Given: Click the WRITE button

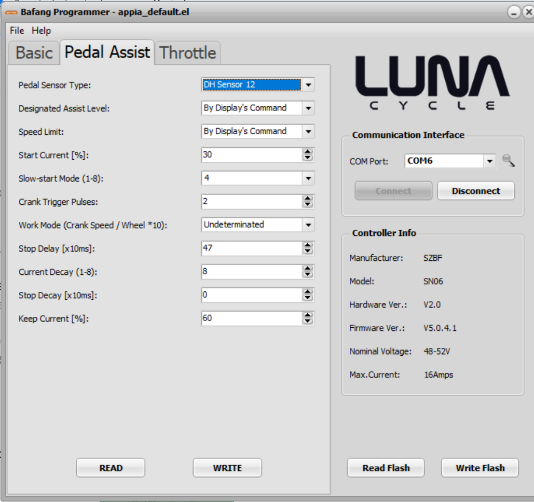Looking at the screenshot, I should pos(227,468).
